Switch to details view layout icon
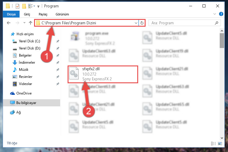The image size is (228, 152). [213, 144]
